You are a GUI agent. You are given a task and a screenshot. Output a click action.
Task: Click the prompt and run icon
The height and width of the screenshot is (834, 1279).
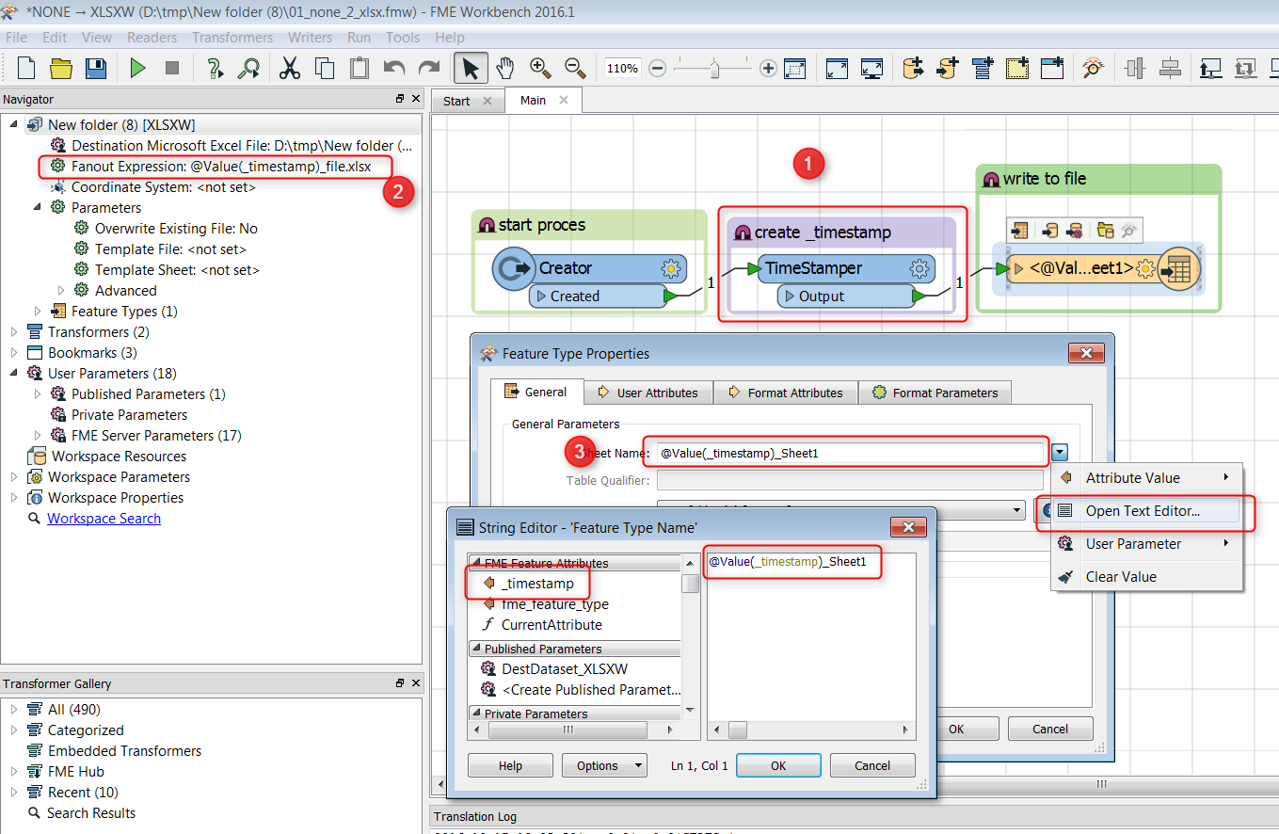point(216,69)
